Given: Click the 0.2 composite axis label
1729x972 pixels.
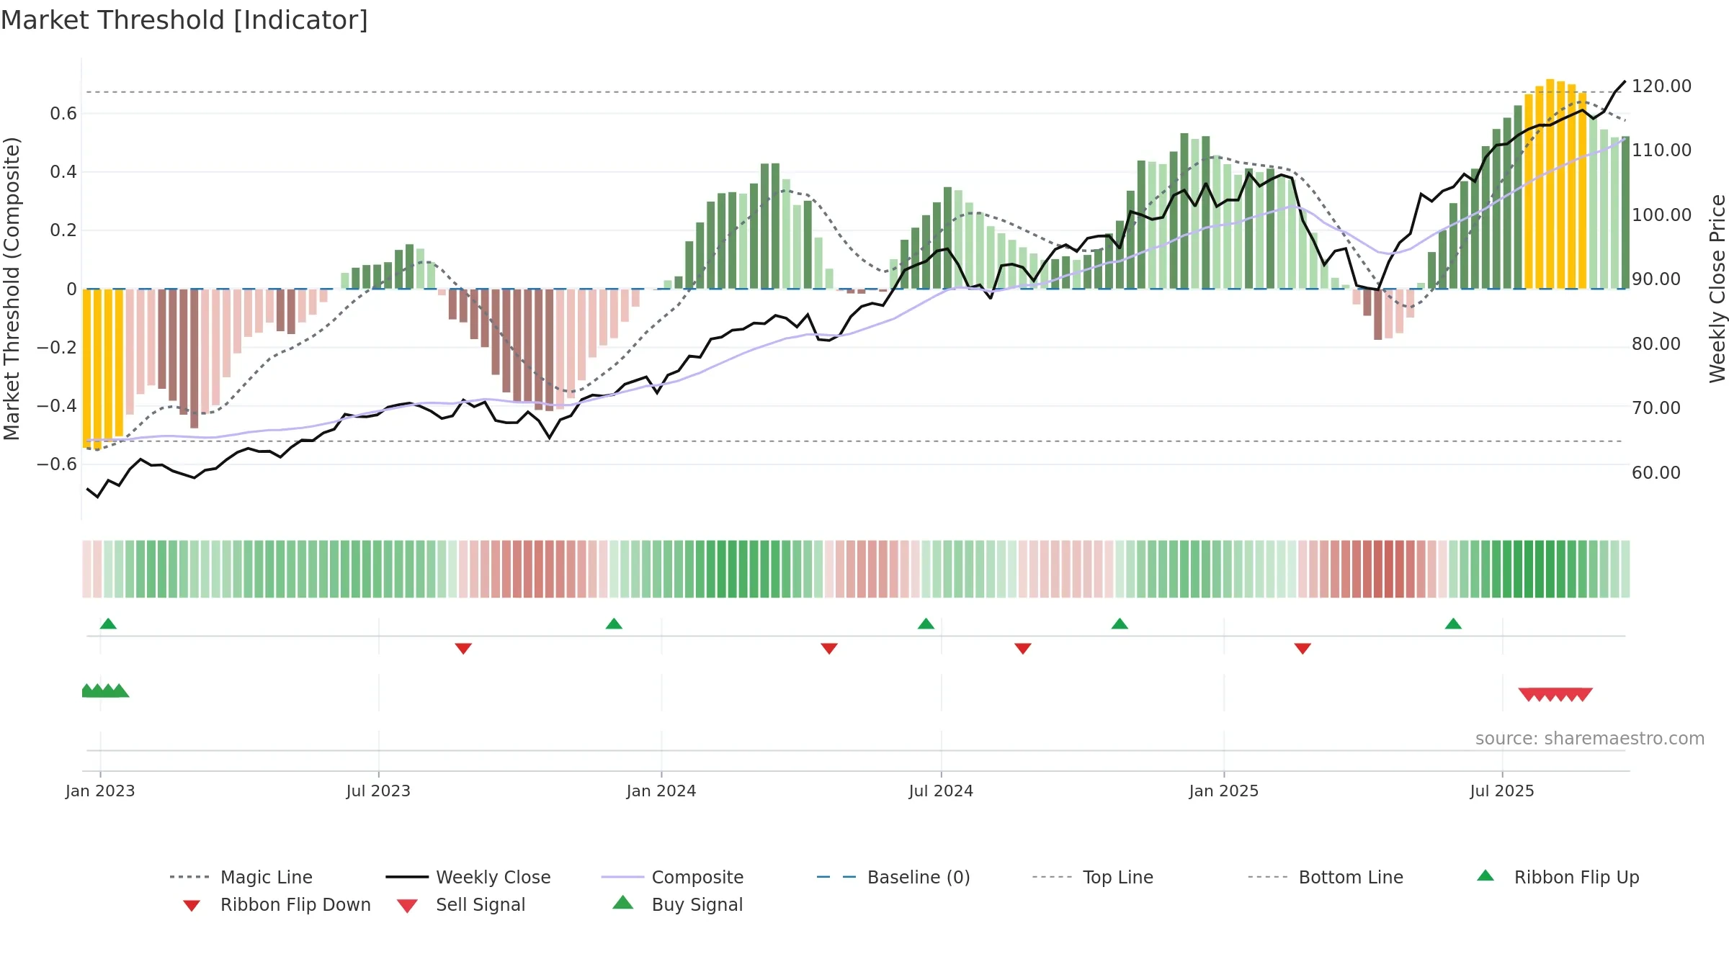Looking at the screenshot, I should pos(63,230).
